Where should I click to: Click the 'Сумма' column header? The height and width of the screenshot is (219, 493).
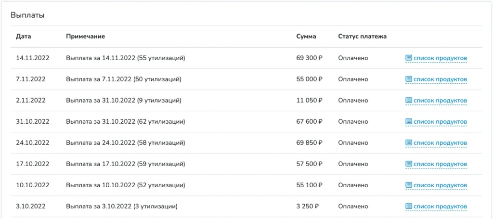click(306, 37)
